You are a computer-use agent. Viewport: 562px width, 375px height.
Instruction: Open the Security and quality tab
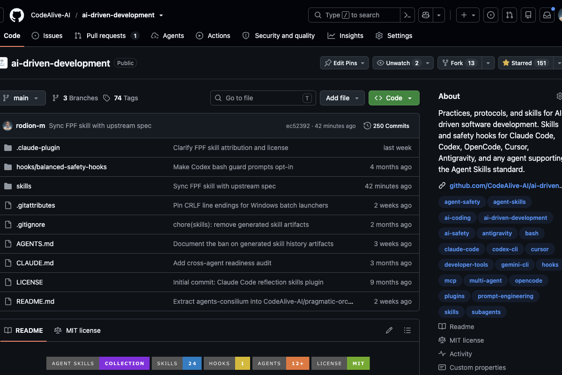[279, 36]
